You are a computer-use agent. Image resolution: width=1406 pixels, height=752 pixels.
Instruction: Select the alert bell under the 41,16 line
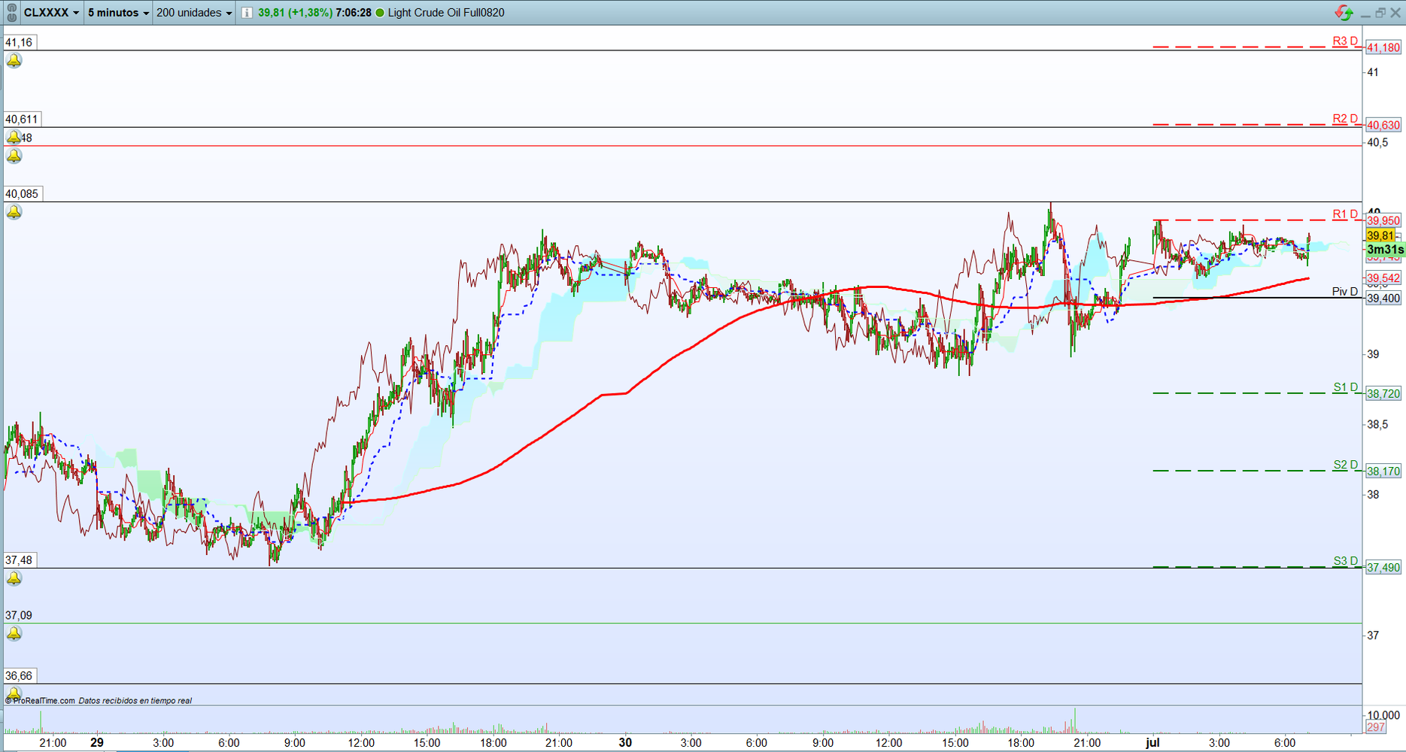click(x=14, y=61)
